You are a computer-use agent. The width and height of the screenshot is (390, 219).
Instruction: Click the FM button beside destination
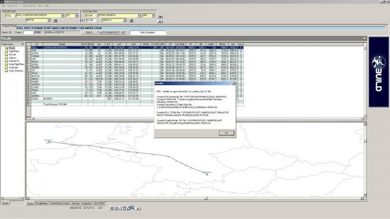[160, 17]
